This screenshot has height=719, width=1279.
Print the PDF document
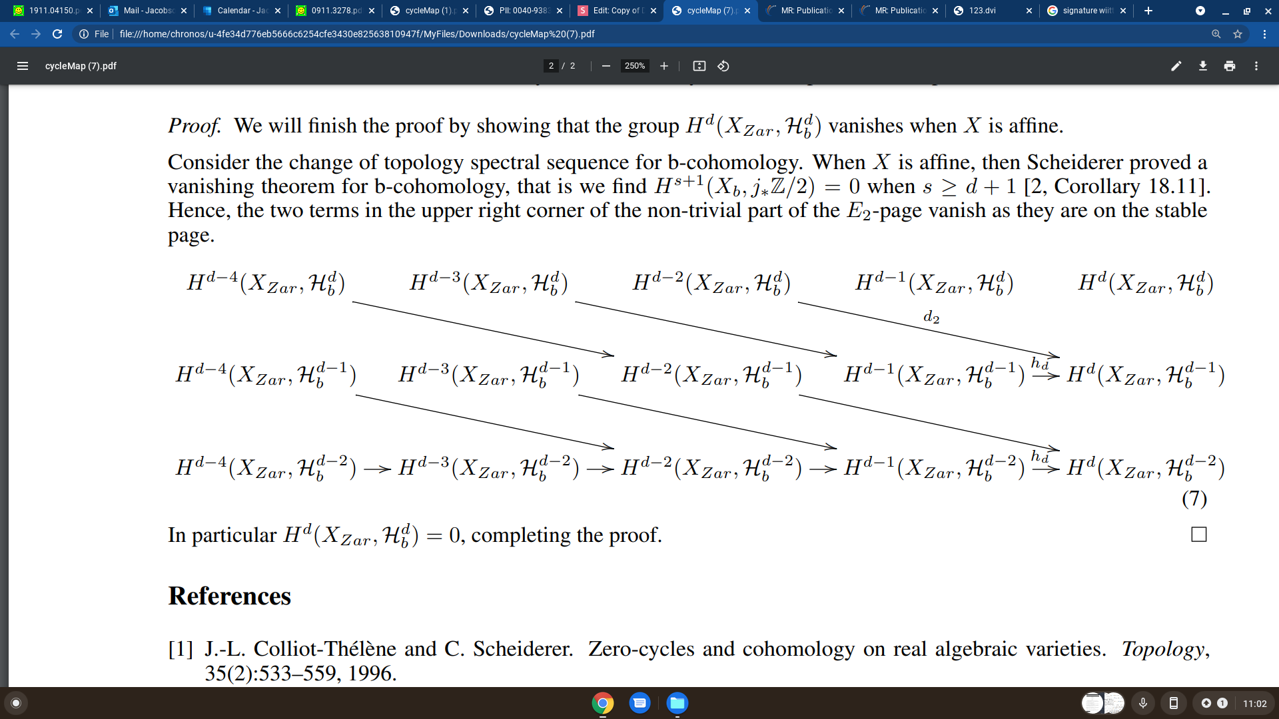[x=1229, y=66]
